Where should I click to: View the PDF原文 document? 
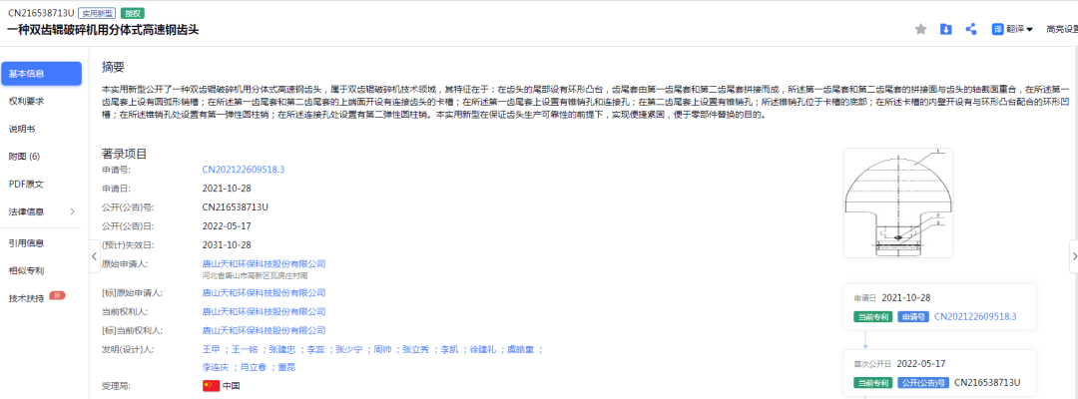pyautogui.click(x=26, y=184)
